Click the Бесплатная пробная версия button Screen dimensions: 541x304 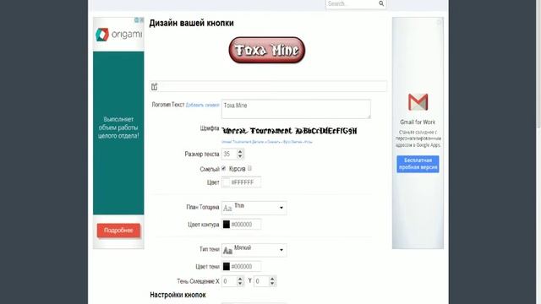(418, 164)
